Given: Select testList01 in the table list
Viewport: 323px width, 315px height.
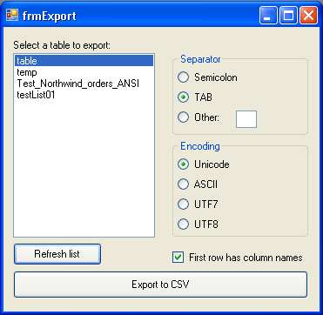Looking at the screenshot, I should (x=84, y=95).
